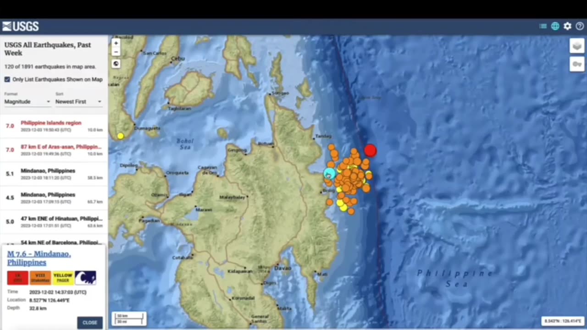587x330 pixels.
Task: Click the yellow marker near Dumaguete
Action: pos(120,136)
